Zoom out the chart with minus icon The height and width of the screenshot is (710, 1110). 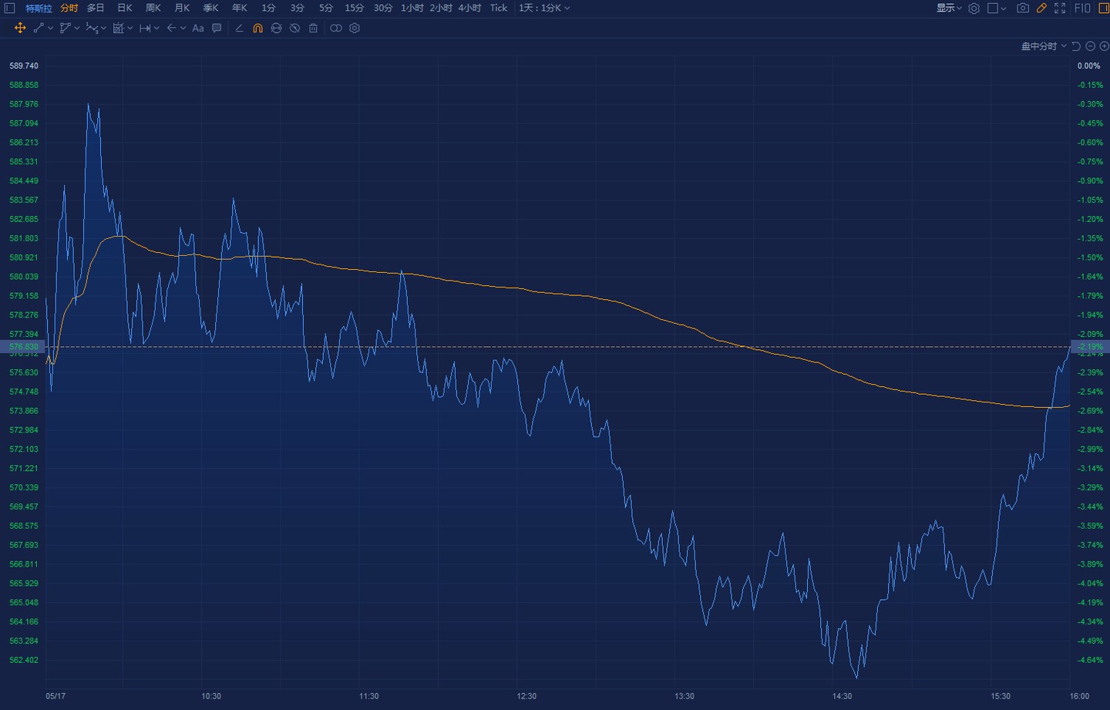point(1090,46)
